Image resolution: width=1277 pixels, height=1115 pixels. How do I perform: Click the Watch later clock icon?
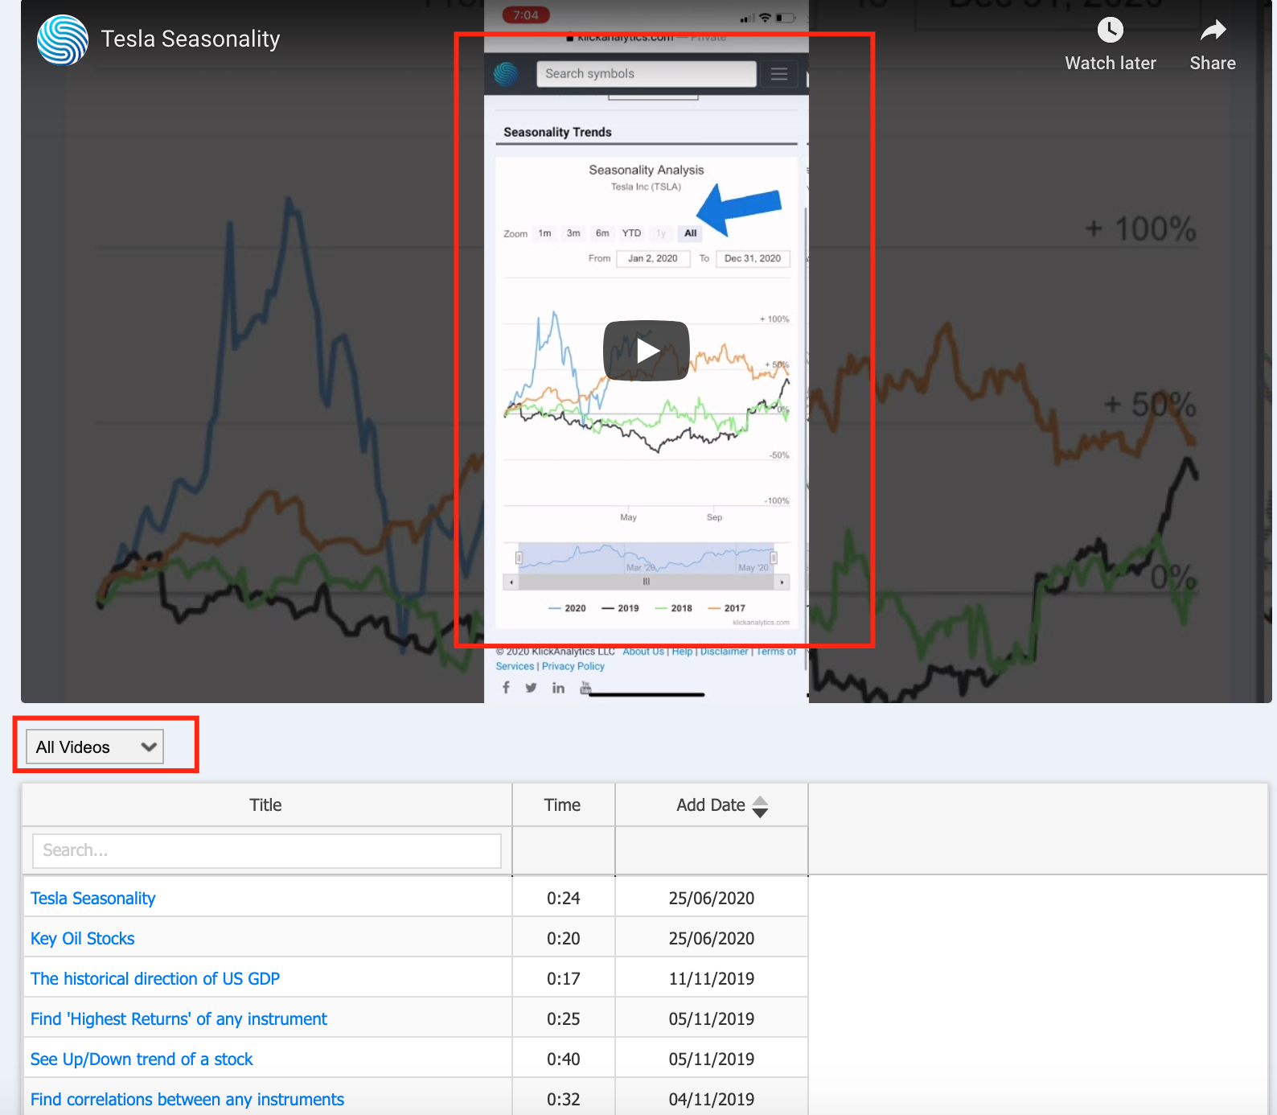click(1111, 31)
